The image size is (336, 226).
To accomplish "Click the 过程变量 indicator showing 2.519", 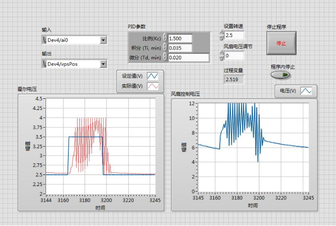I will [233, 80].
